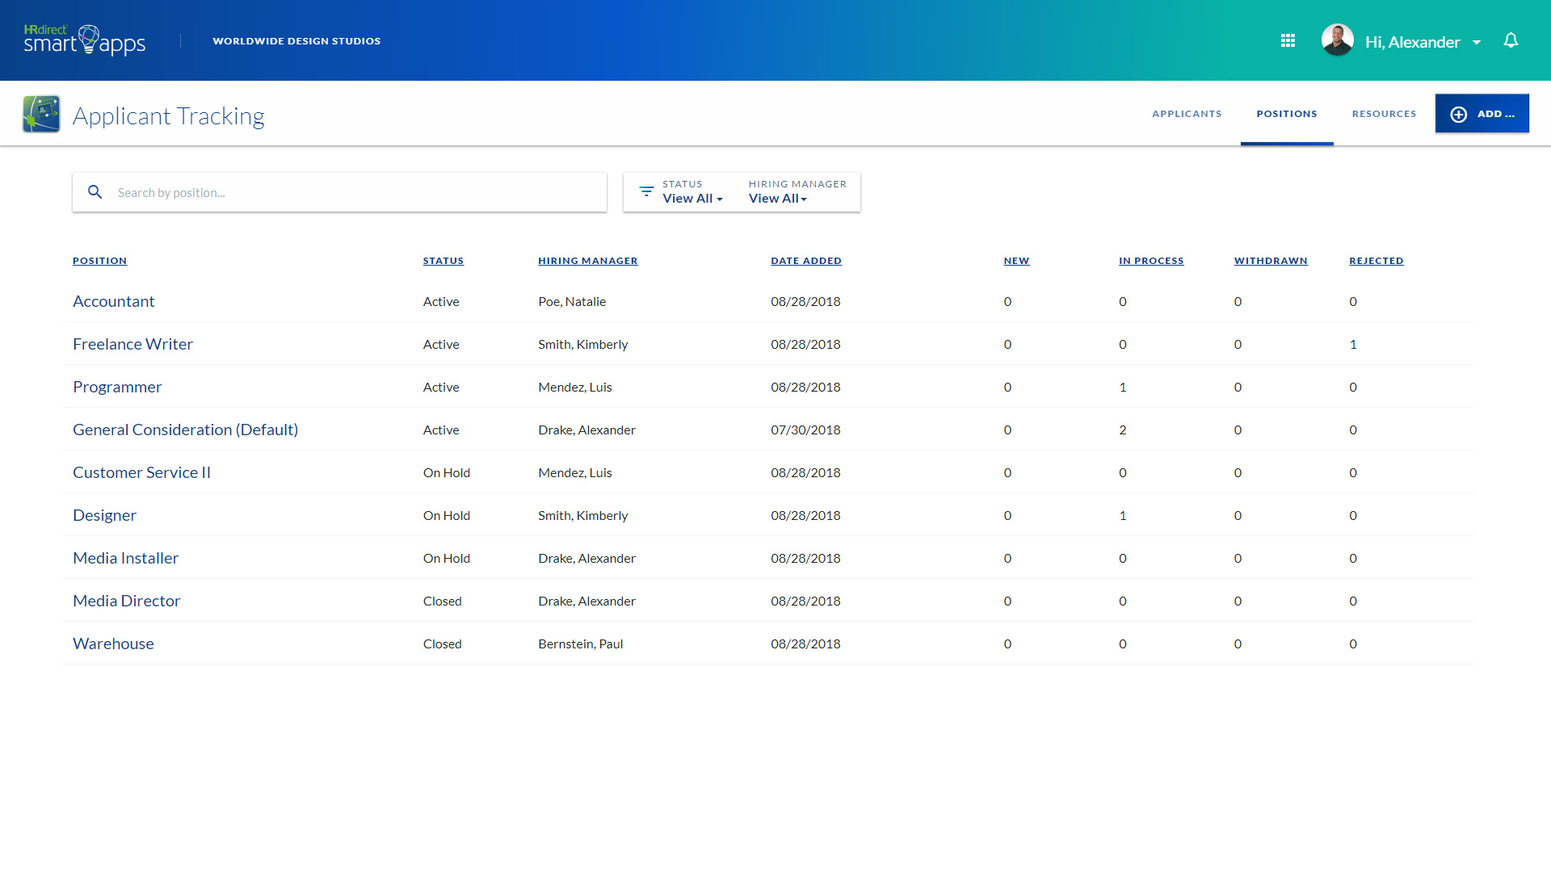Click the 07/30/2018 date added cell
This screenshot has width=1551, height=872.
pyautogui.click(x=805, y=430)
